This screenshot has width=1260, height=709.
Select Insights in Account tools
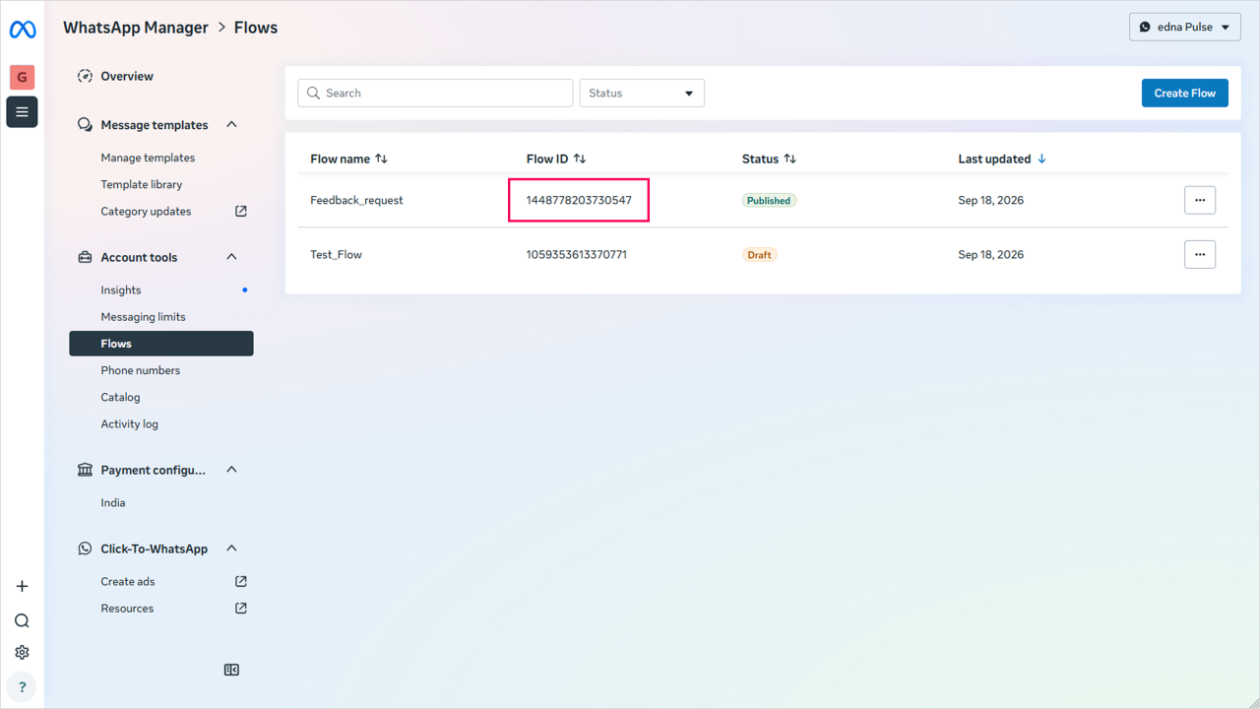(x=121, y=290)
